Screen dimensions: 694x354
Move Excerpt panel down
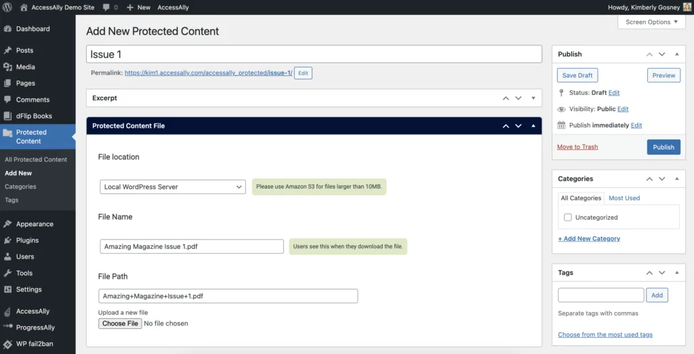pyautogui.click(x=518, y=98)
